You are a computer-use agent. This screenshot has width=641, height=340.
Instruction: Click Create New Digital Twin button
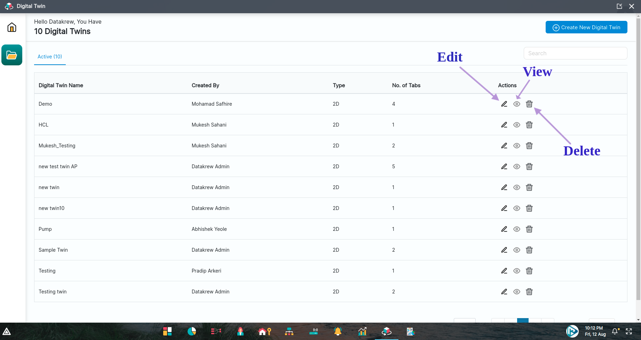click(586, 27)
